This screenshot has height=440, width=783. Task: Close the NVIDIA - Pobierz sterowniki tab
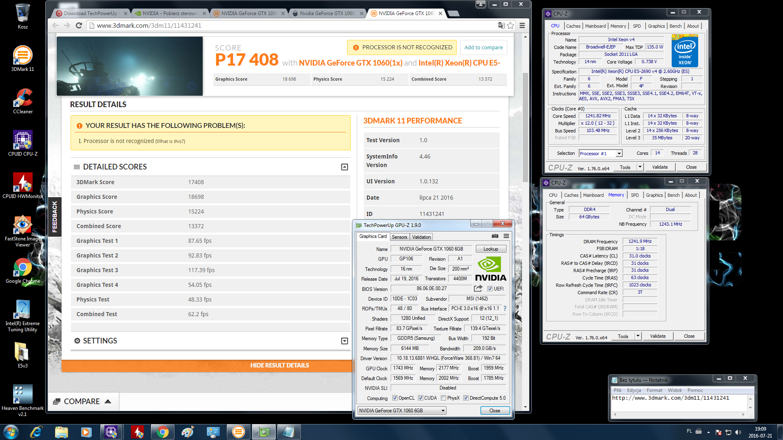tap(204, 13)
